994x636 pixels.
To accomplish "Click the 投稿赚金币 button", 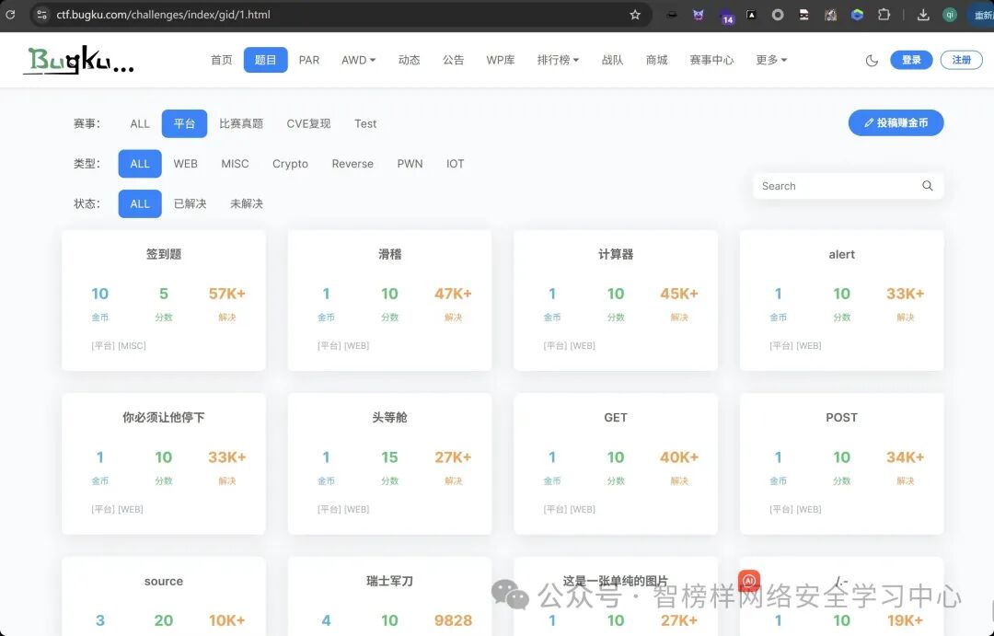I will [896, 123].
